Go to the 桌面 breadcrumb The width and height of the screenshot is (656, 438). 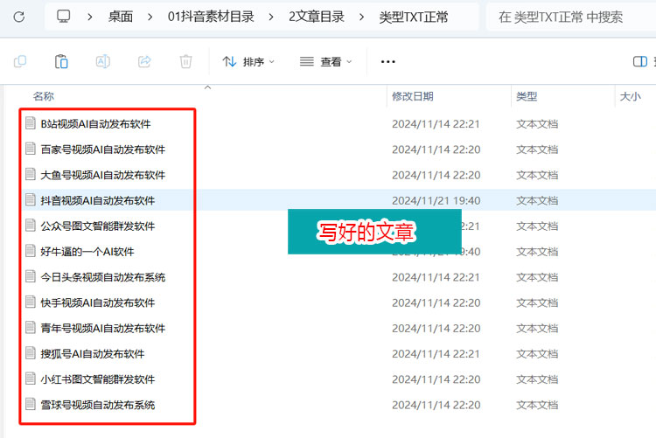tap(121, 17)
